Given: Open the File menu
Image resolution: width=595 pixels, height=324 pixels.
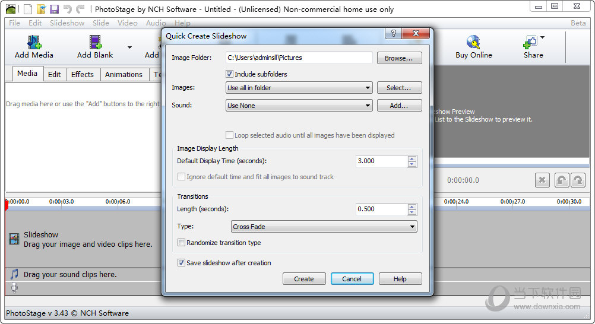Looking at the screenshot, I should point(14,23).
